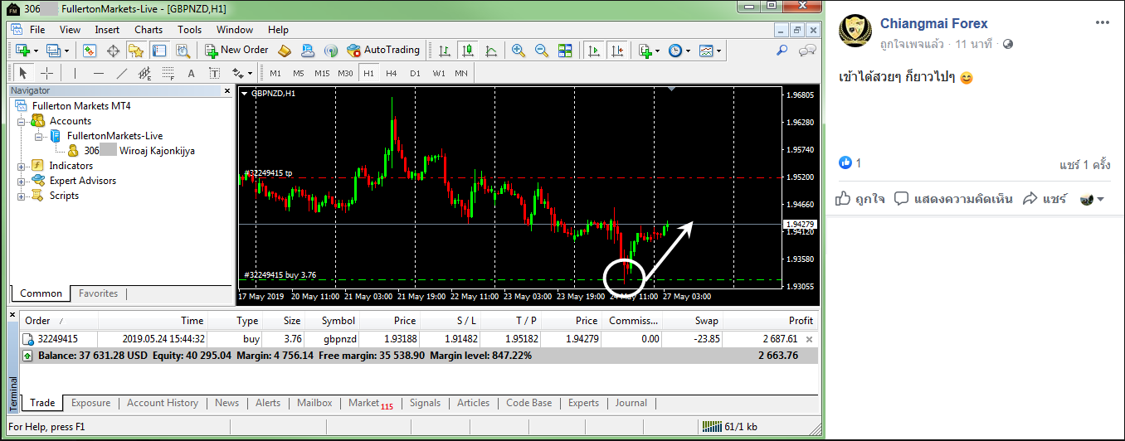Select the Trendline drawing tool

click(x=122, y=73)
